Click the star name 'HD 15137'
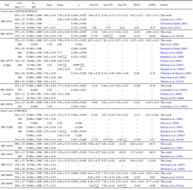193x190 pixels. 7,165
